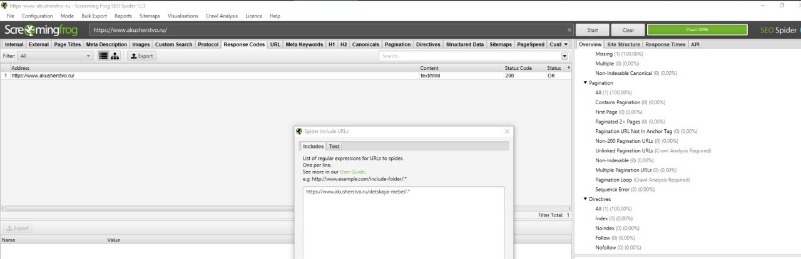Switch to the External tab
Image resolution: width=801 pixels, height=259 pixels.
click(x=39, y=44)
